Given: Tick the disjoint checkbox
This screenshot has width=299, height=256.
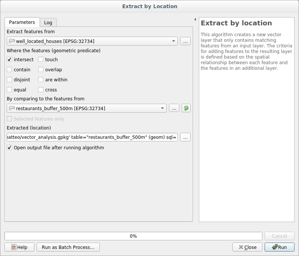Looking at the screenshot, I should [x=9, y=80].
